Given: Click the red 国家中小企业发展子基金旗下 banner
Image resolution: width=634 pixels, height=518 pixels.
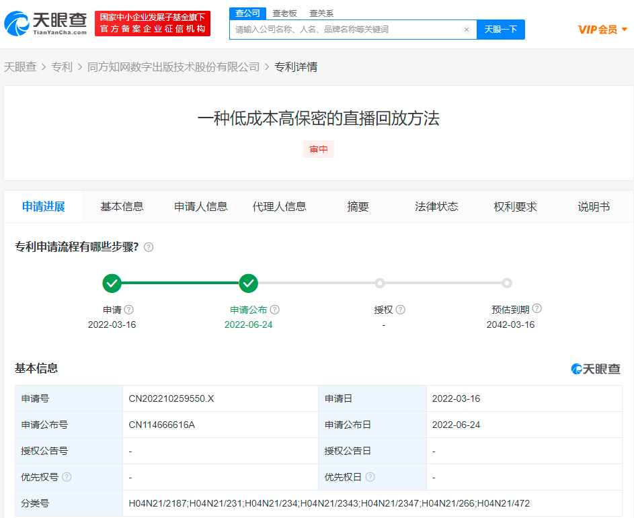Looking at the screenshot, I should pos(153,24).
